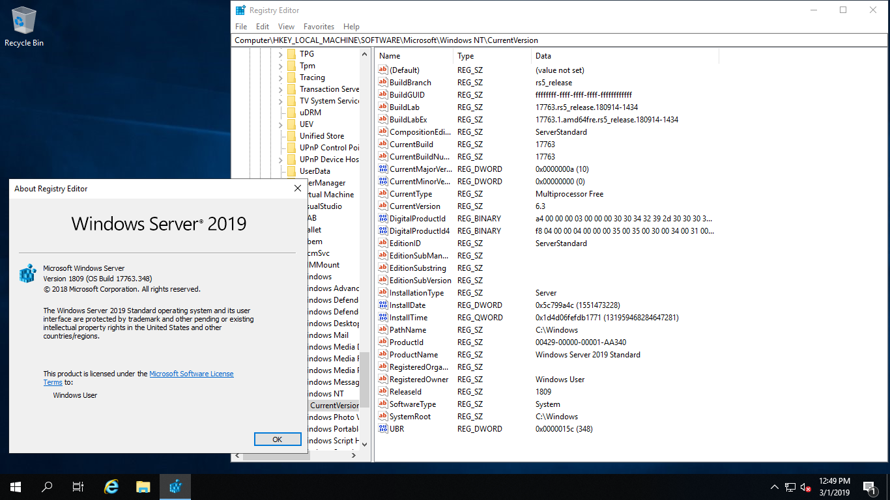Click the tree scrollbar down arrow
The height and width of the screenshot is (500, 890).
click(x=364, y=444)
